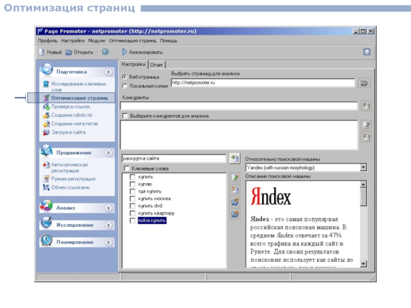411x308 pixels.
Task: Click Создание robots.txt icon
Action: click(x=46, y=115)
